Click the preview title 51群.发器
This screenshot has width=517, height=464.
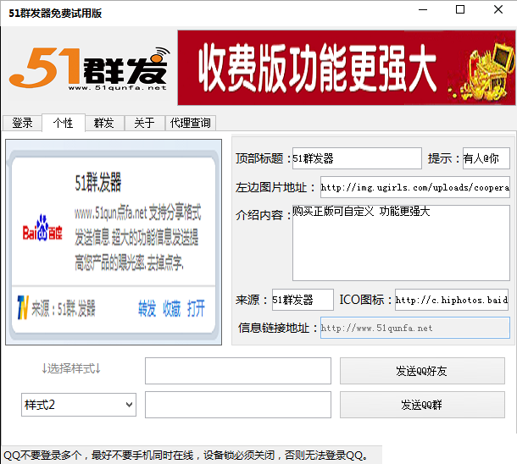(x=98, y=182)
